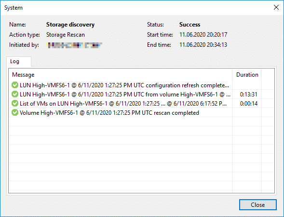Click the Close button
The width and height of the screenshot is (284, 217).
[x=258, y=205]
